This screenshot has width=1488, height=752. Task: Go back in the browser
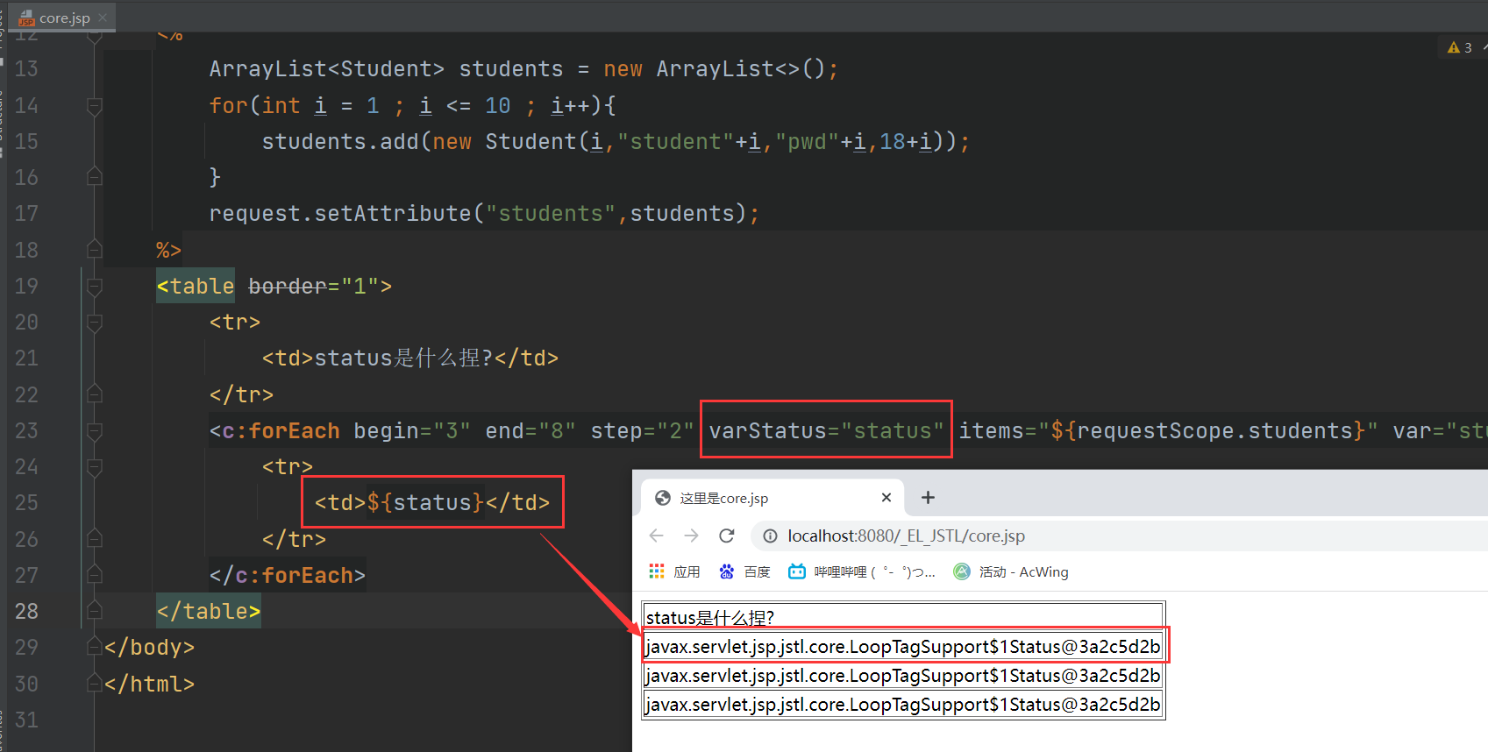click(x=657, y=536)
